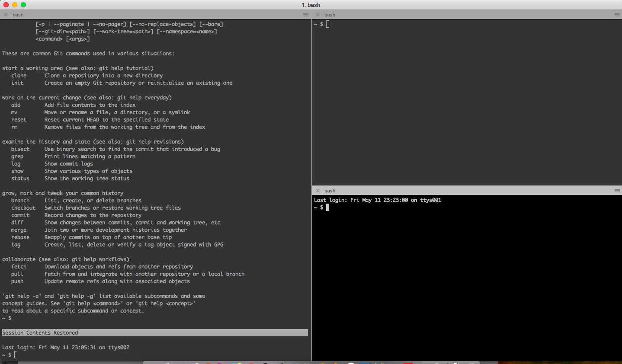Close the top-right bash pane with its X icon

[x=317, y=15]
